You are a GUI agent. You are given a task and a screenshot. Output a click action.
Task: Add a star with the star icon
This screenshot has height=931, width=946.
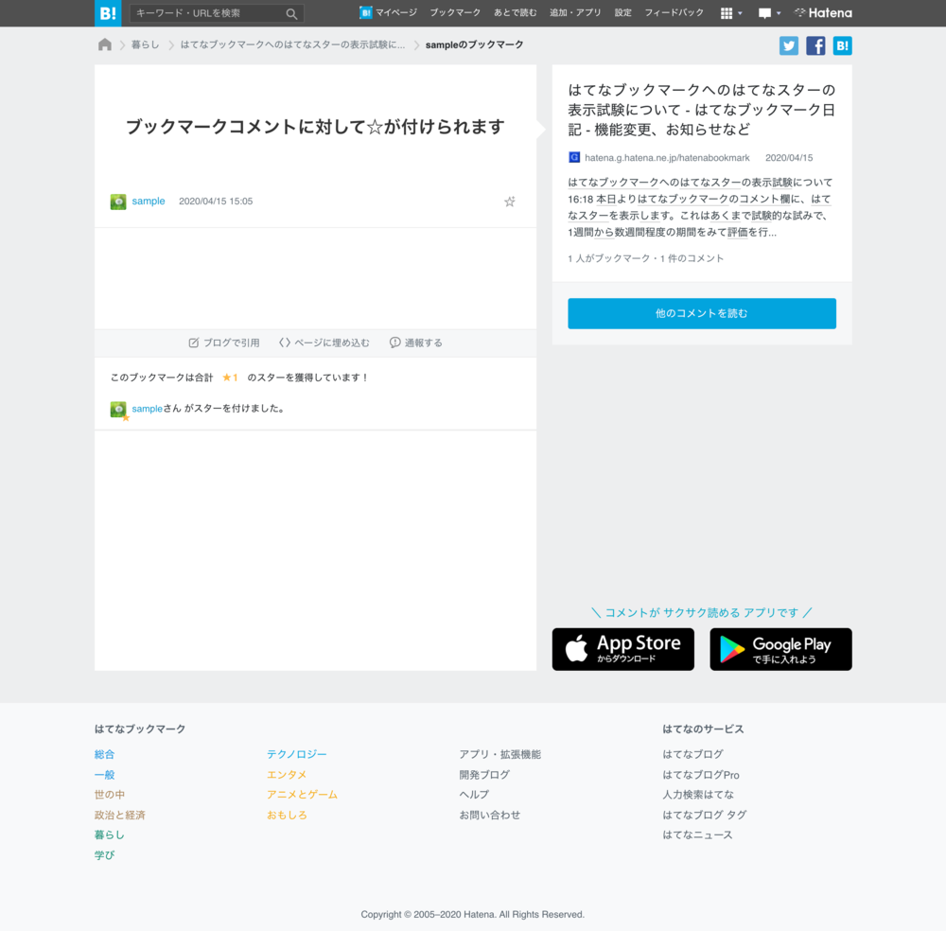510,202
